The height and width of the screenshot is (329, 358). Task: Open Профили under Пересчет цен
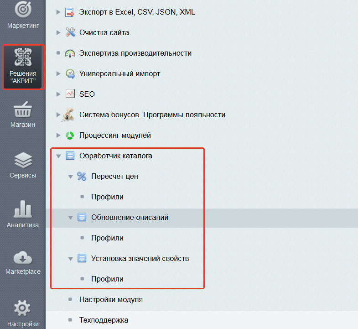[x=107, y=197]
